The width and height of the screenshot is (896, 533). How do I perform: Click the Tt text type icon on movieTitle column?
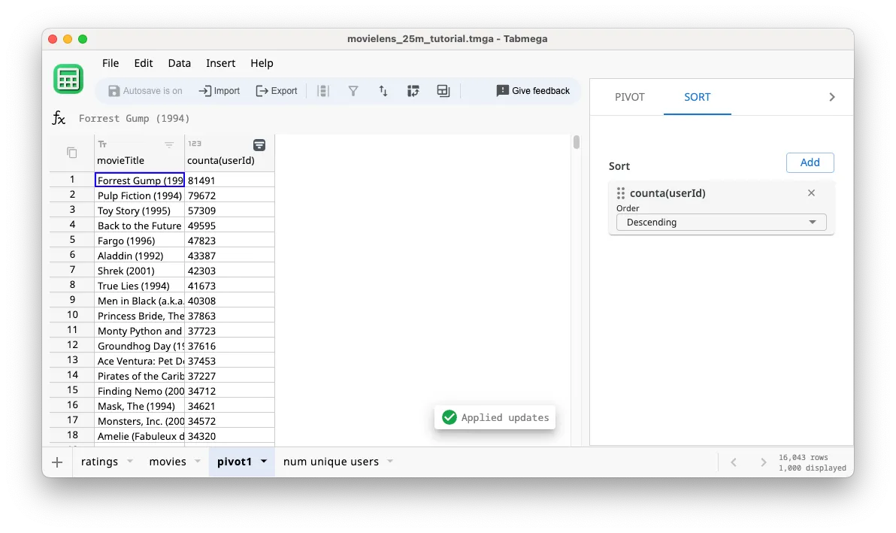click(102, 144)
